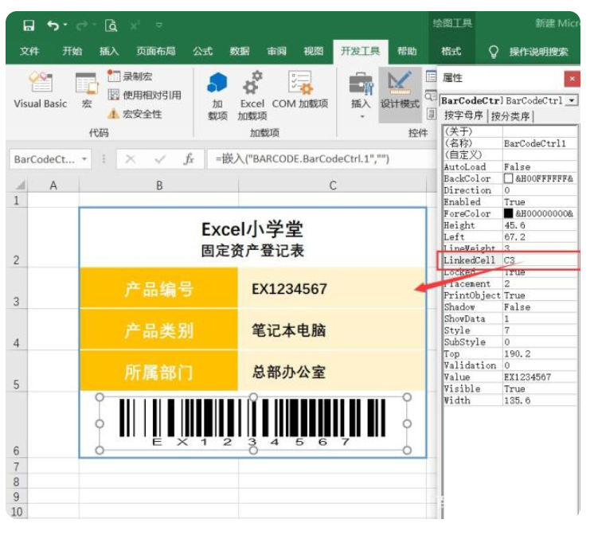
Task: Click the (名称) property value BarCodeCtrl1
Action: 540,143
